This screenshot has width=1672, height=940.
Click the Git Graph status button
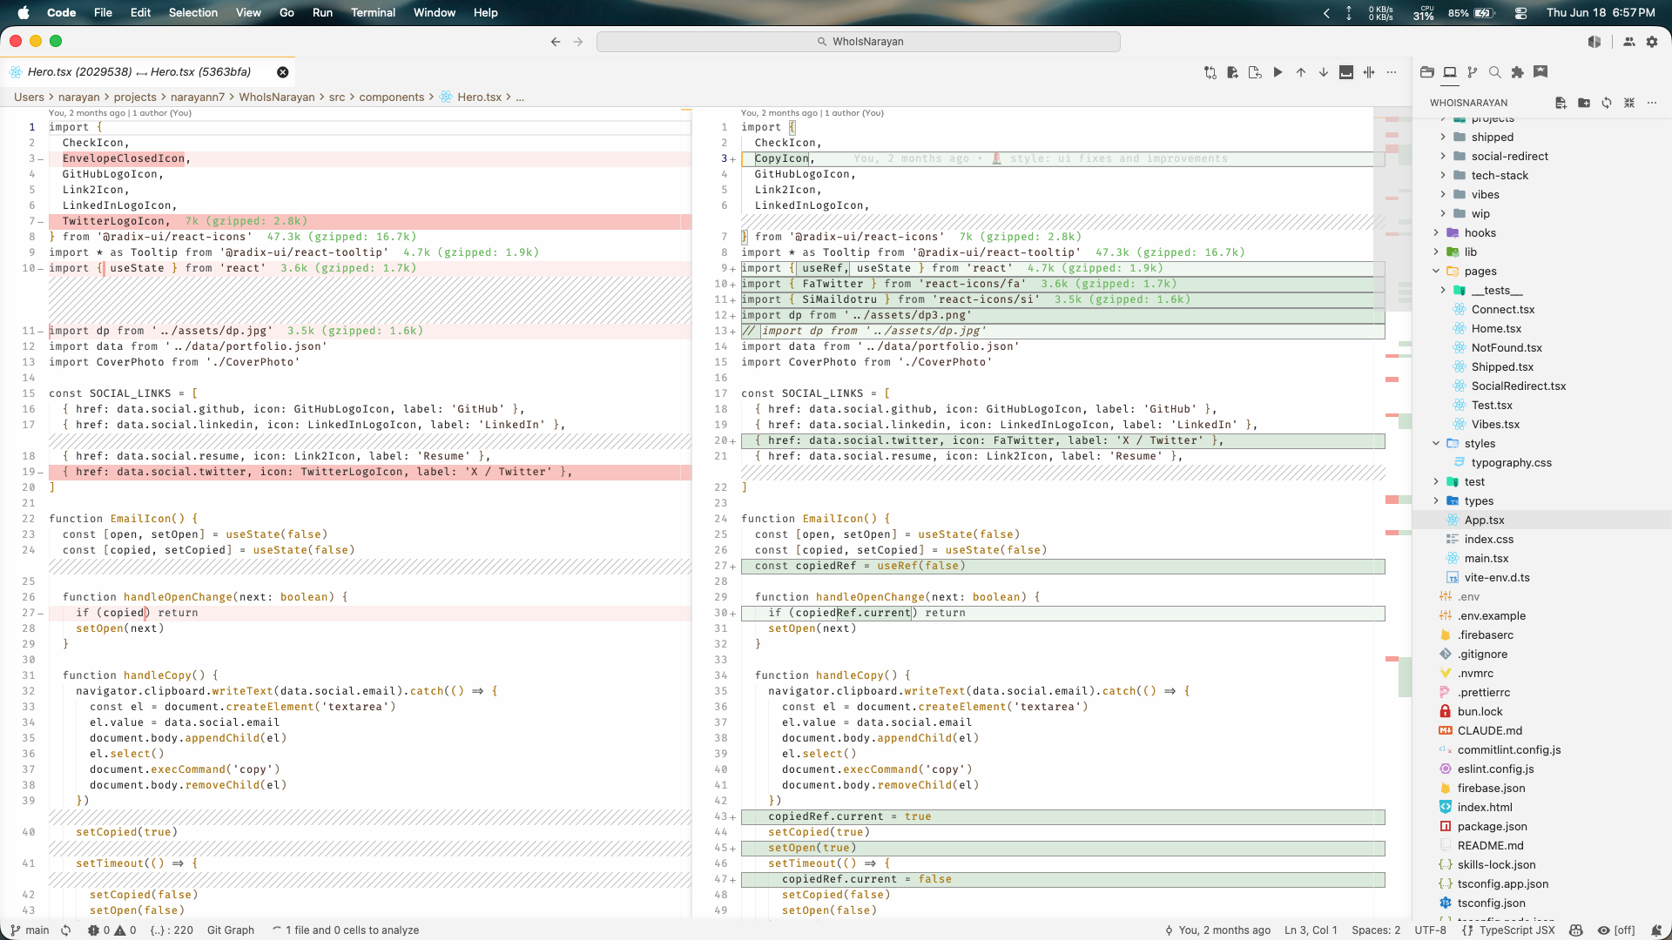pos(231,930)
